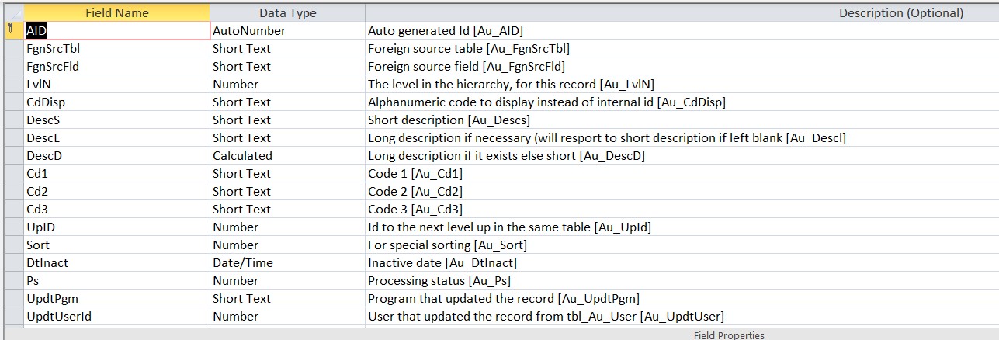Screen dimensions: 999x340
Task: Click the LvlN row selector
Action: tap(13, 85)
